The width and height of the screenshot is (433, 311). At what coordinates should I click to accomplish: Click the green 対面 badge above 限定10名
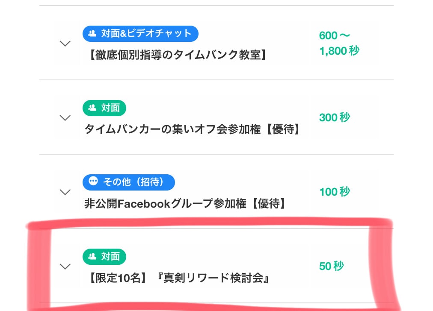click(x=104, y=257)
